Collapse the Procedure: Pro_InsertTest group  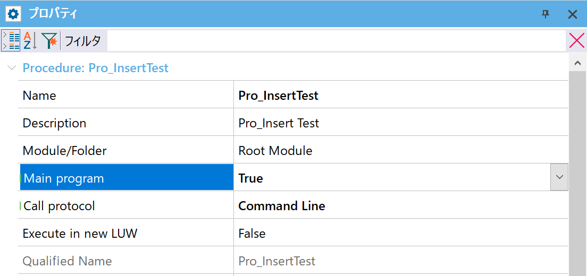point(12,68)
